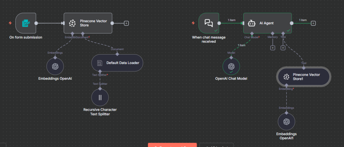The width and height of the screenshot is (344, 147).
Task: Click the Text Splitter connector on Default Data Loader
Action: pyautogui.click(x=100, y=71)
